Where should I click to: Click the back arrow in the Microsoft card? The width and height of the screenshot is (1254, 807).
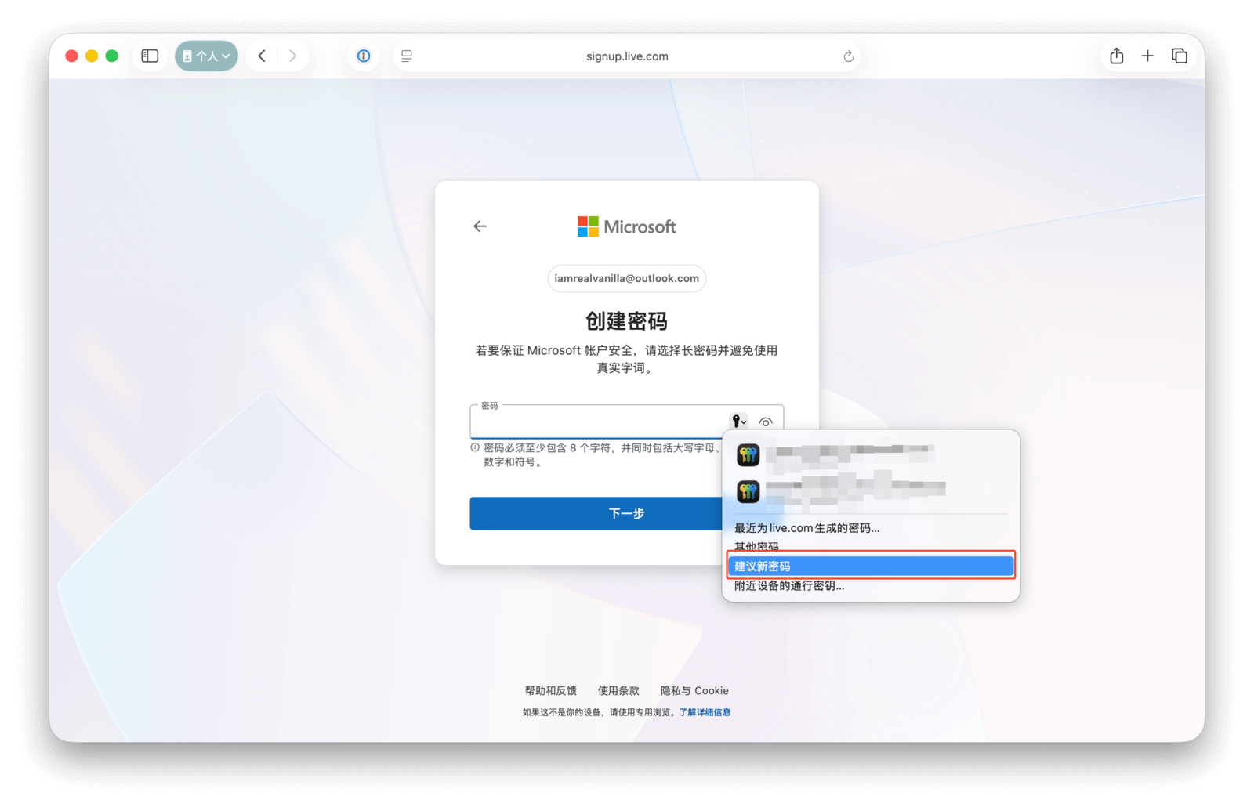tap(480, 226)
